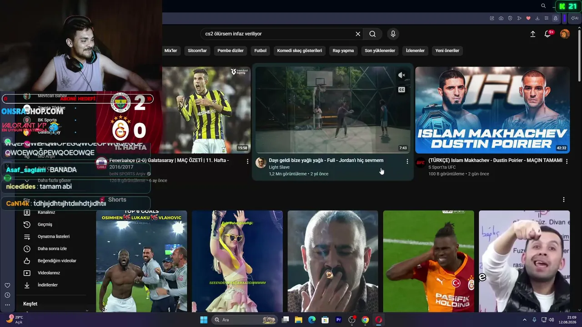582x327 pixels.
Task: Select the Rap yapma filter chip
Action: [x=343, y=50]
